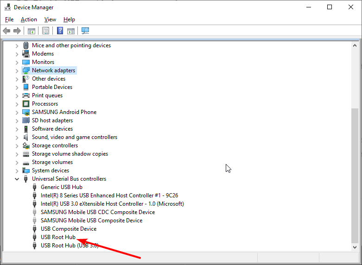Click the Processors chip icon
The image size is (362, 265).
coord(26,104)
